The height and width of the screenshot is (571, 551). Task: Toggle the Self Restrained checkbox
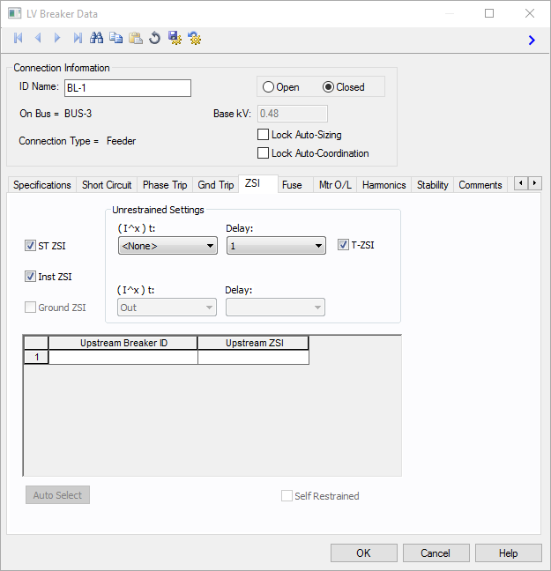(x=287, y=495)
